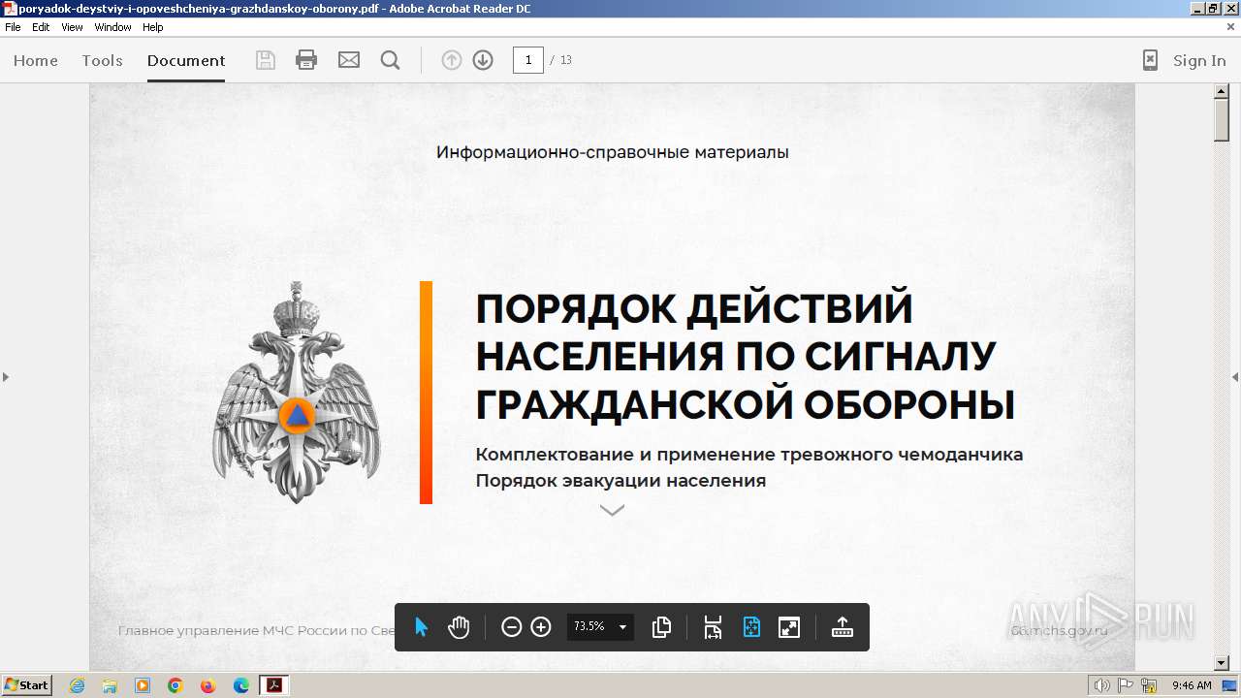Click the vertical scrollbar thumb
Screen dimensions: 1241x698
pyautogui.click(x=1222, y=120)
